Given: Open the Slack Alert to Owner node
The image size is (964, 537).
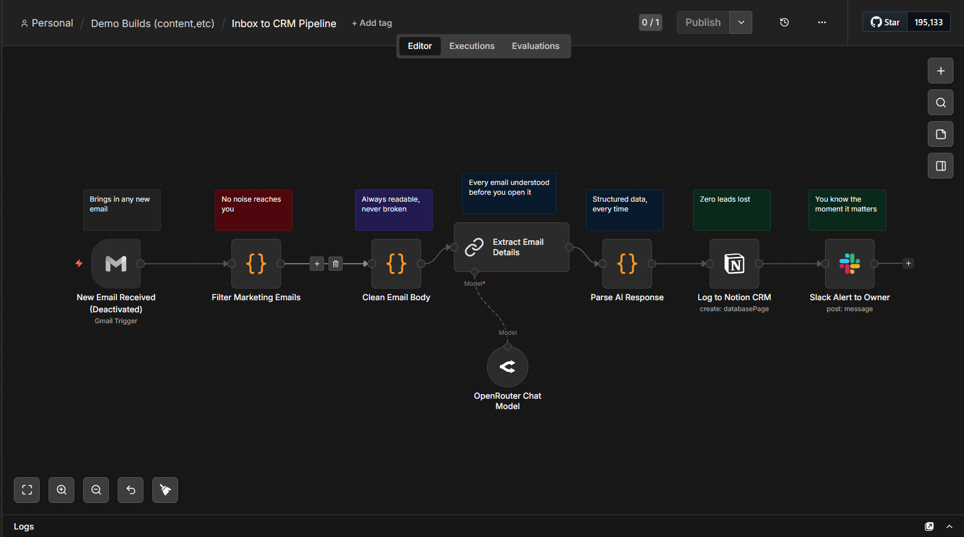Looking at the screenshot, I should point(850,263).
